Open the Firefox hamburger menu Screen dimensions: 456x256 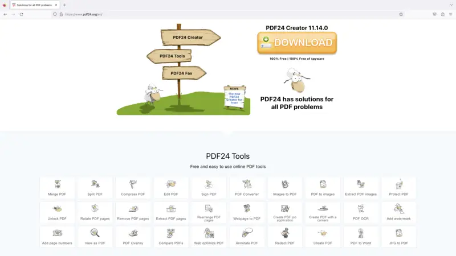click(x=450, y=14)
